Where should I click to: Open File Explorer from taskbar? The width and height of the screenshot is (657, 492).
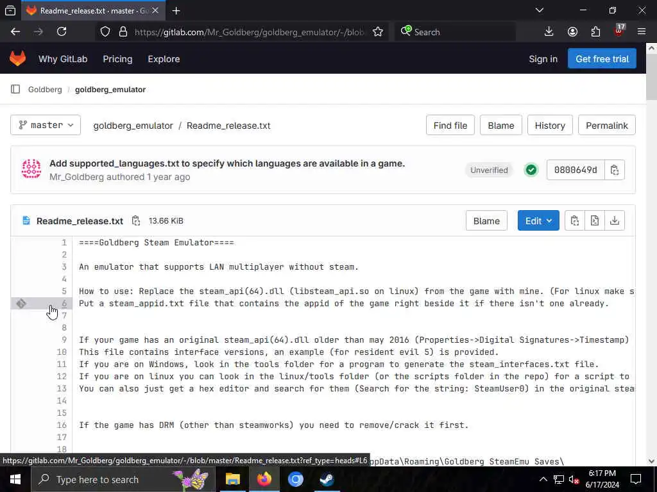click(x=232, y=479)
